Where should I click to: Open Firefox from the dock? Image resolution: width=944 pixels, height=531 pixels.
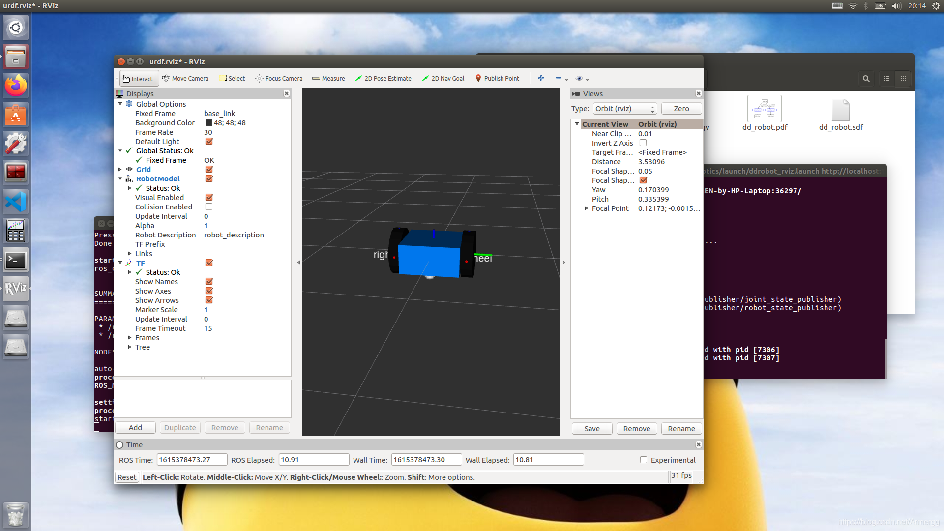coord(16,86)
